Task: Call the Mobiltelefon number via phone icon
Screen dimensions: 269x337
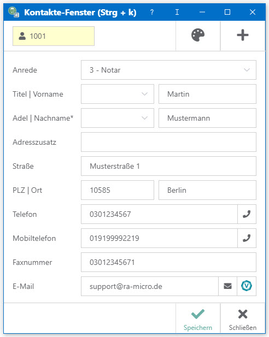Action: (x=247, y=238)
